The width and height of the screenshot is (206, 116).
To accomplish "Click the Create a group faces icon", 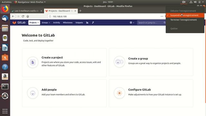I will (119, 62).
